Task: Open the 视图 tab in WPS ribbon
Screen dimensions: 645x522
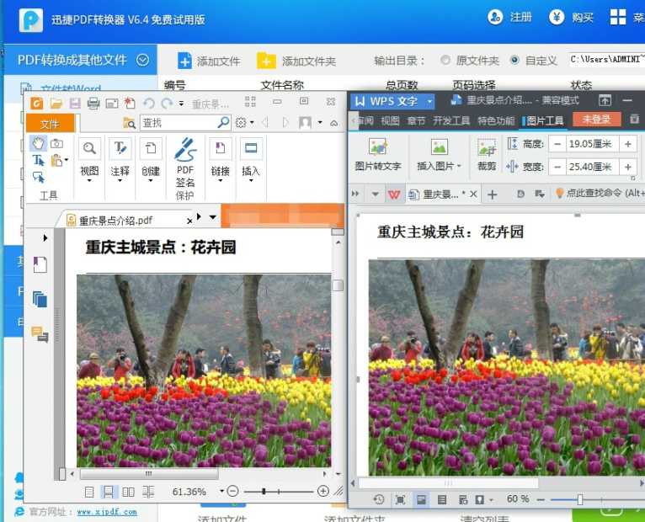Action: click(390, 120)
